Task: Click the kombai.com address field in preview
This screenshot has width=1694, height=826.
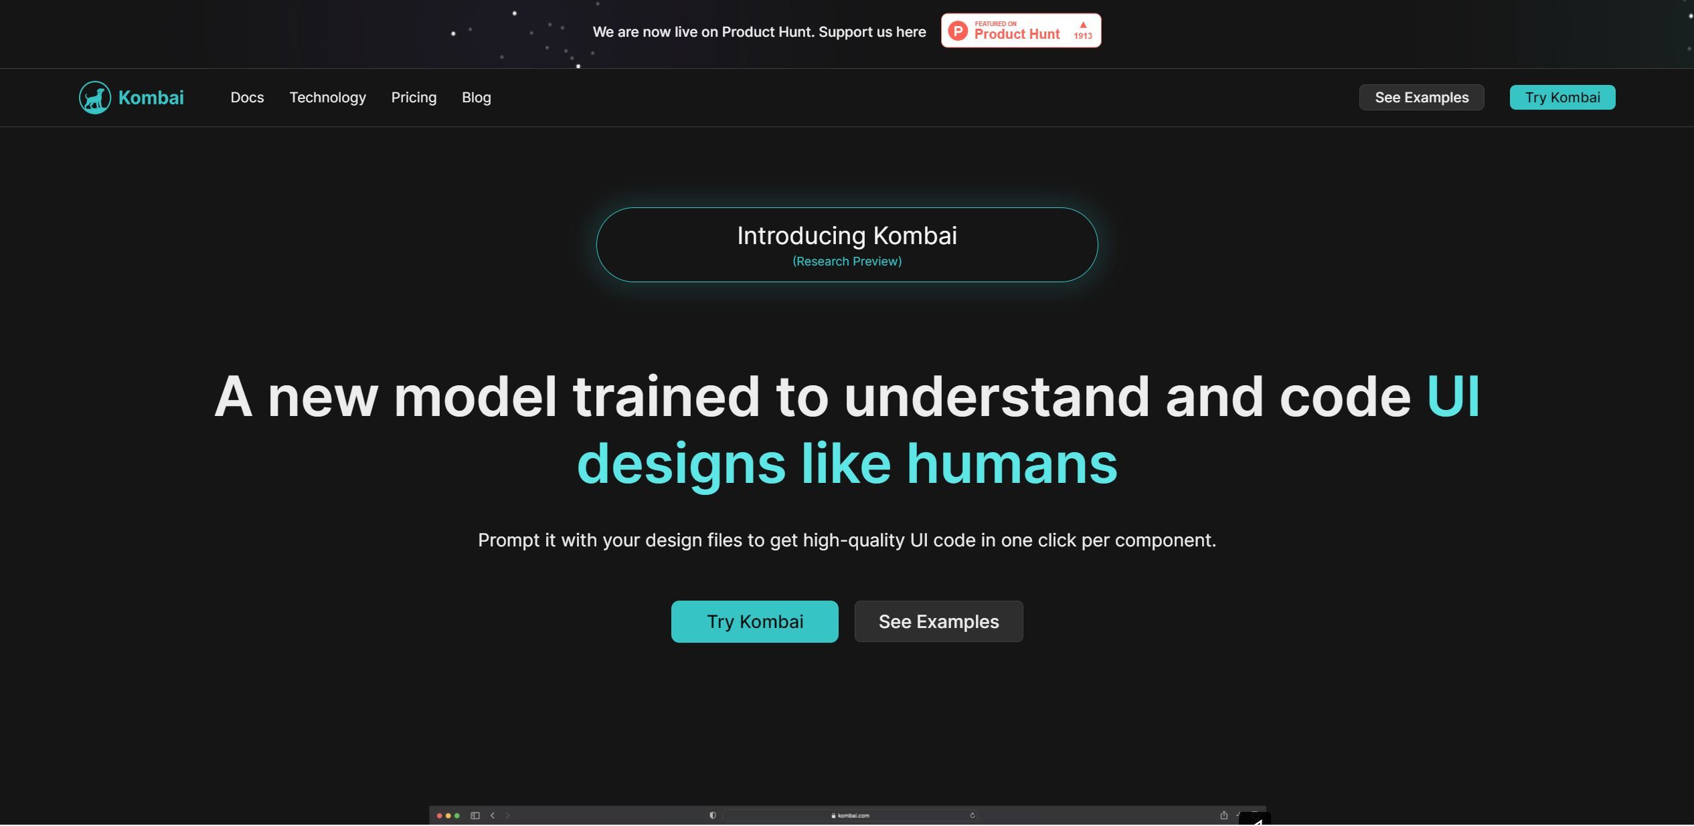Action: tap(850, 815)
